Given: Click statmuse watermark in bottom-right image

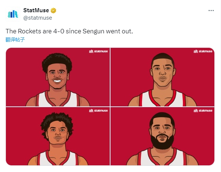Looking at the screenshot, I should click(x=203, y=110).
